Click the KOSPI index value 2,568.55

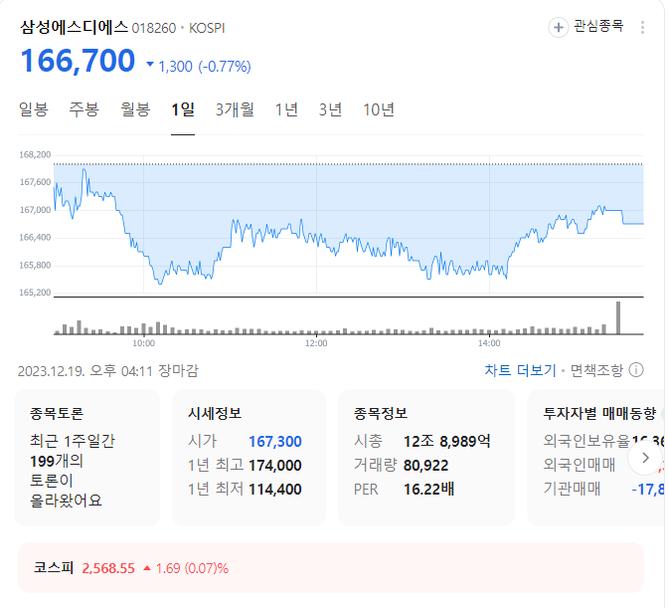(108, 568)
